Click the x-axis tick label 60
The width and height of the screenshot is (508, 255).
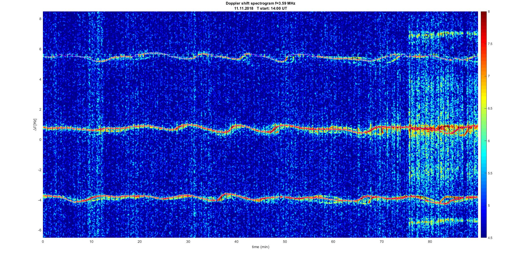pyautogui.click(x=333, y=242)
